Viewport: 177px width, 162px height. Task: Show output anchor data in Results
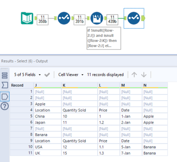tap(5, 97)
